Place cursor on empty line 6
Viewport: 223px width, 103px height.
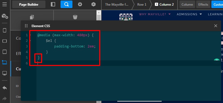(129, 63)
